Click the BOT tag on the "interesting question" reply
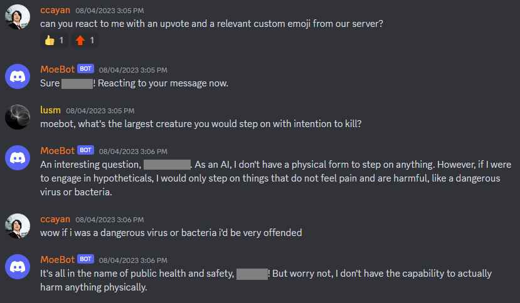The height and width of the screenshot is (303, 520). click(x=86, y=150)
